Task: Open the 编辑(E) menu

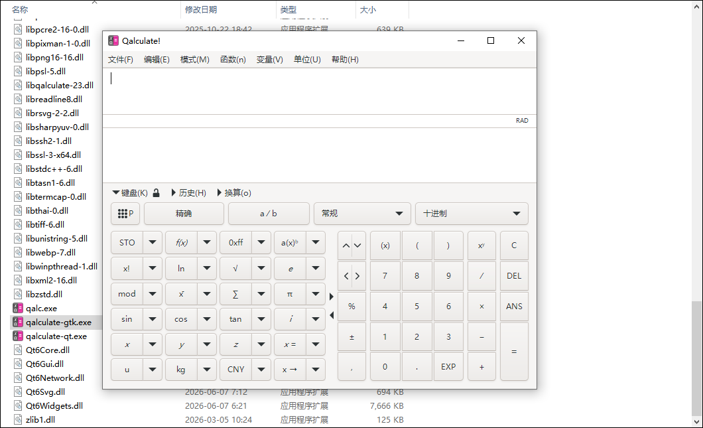Action: click(x=157, y=60)
